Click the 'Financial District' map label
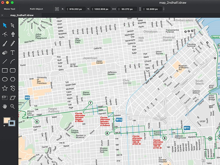The image size is (220, 165). [169, 39]
